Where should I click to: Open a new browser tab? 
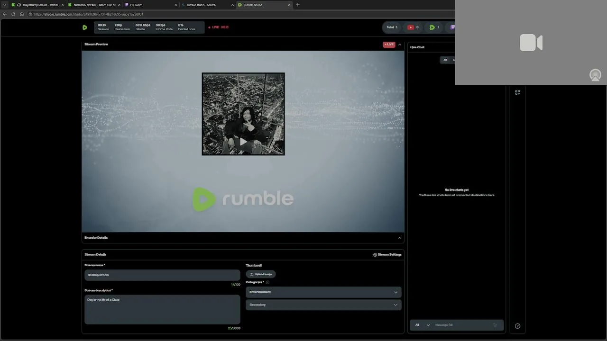(x=298, y=5)
